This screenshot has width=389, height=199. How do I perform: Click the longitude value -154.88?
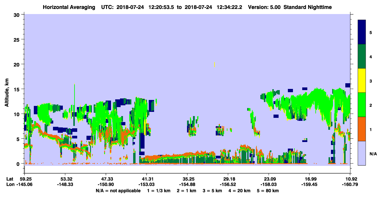187,185
